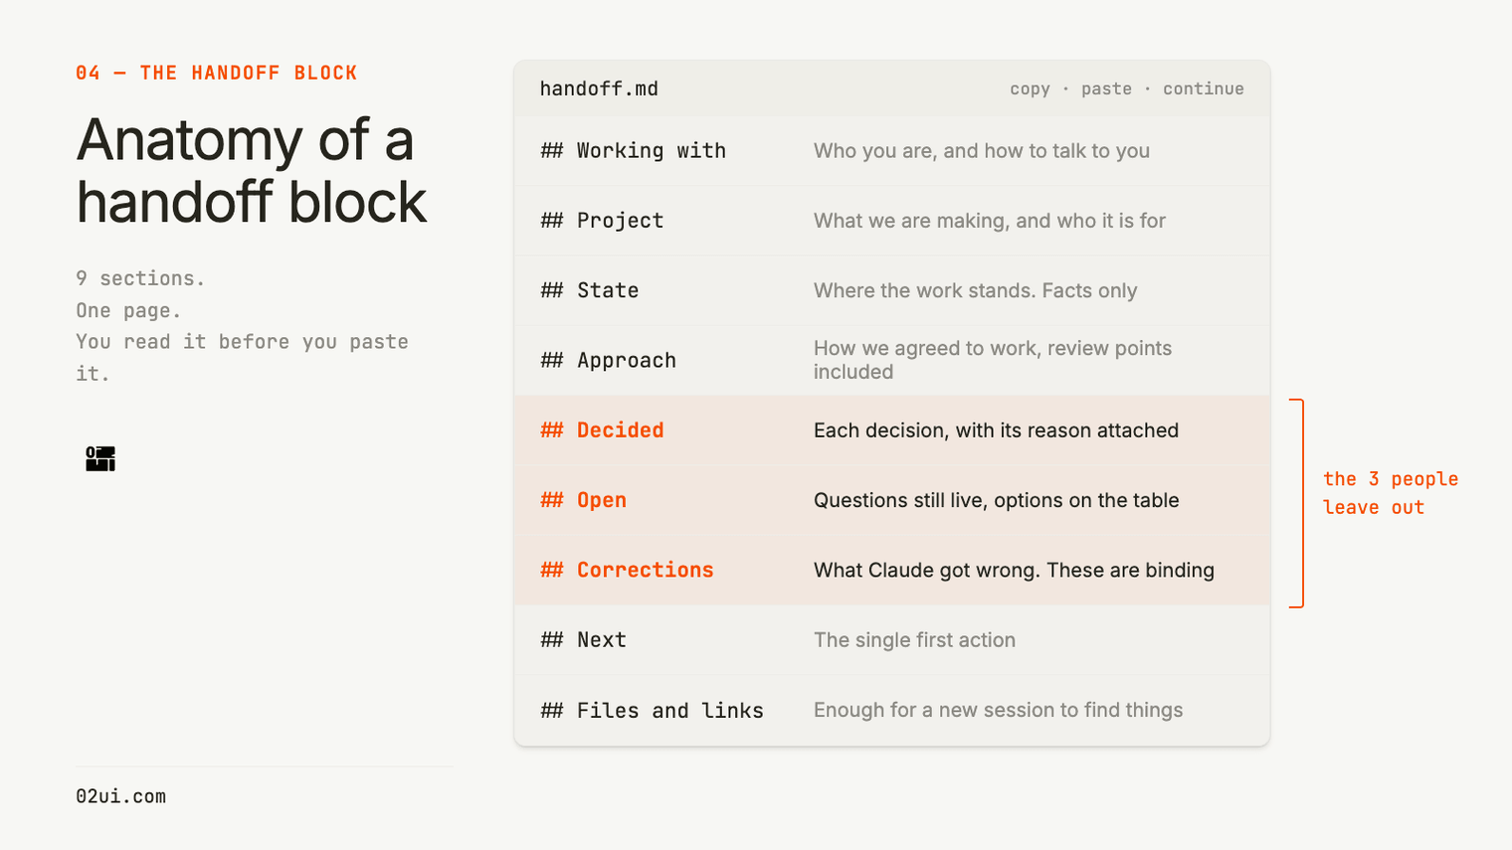Viewport: 1512px width, 850px height.
Task: Click 'Each decision, with its reason attached'
Action: [x=996, y=430]
